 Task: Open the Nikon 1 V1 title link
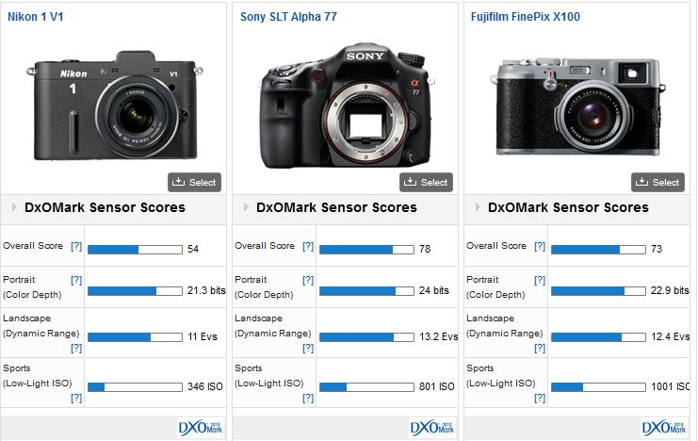click(36, 17)
